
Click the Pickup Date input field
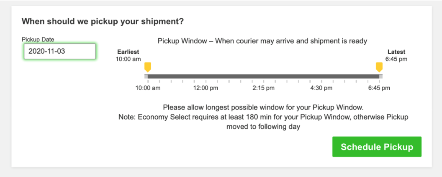pos(60,51)
